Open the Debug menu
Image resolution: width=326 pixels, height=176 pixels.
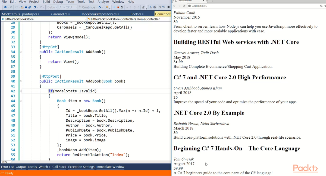58,2
